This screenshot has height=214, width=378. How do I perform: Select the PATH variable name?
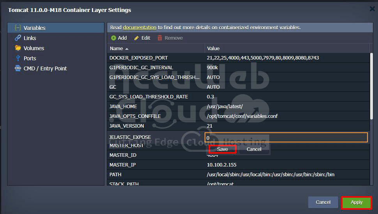coord(115,175)
